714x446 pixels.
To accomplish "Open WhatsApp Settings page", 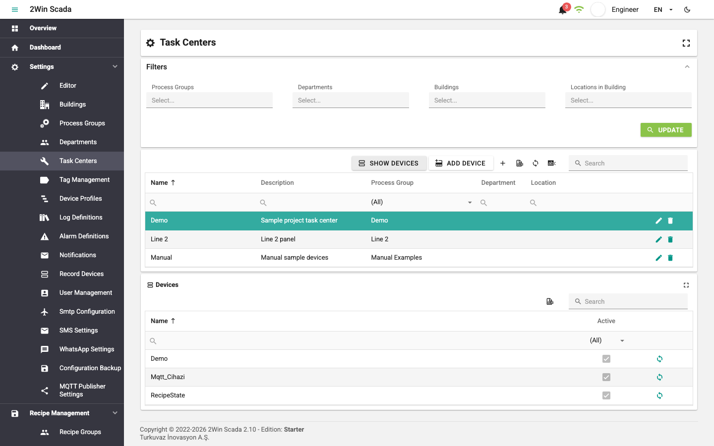I will click(x=62, y=349).
